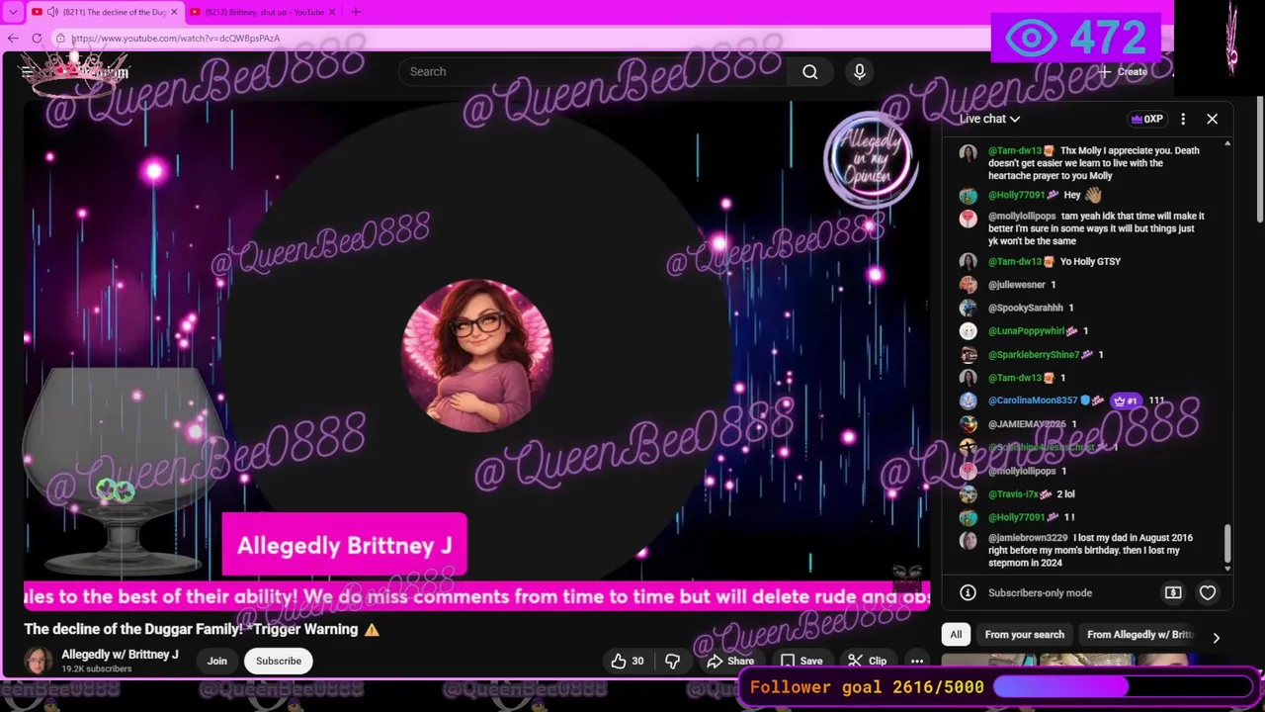Subscribe to Allegedly w/ Brittney J
The height and width of the screenshot is (712, 1265).
[279, 661]
